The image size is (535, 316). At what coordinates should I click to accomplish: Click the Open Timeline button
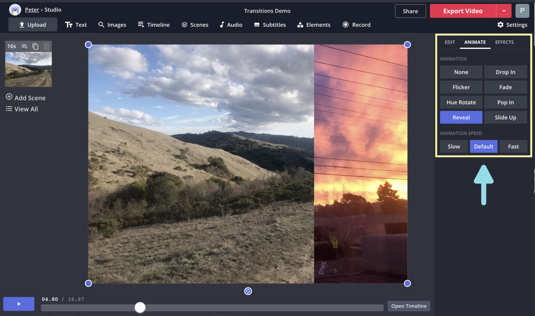pyautogui.click(x=409, y=306)
